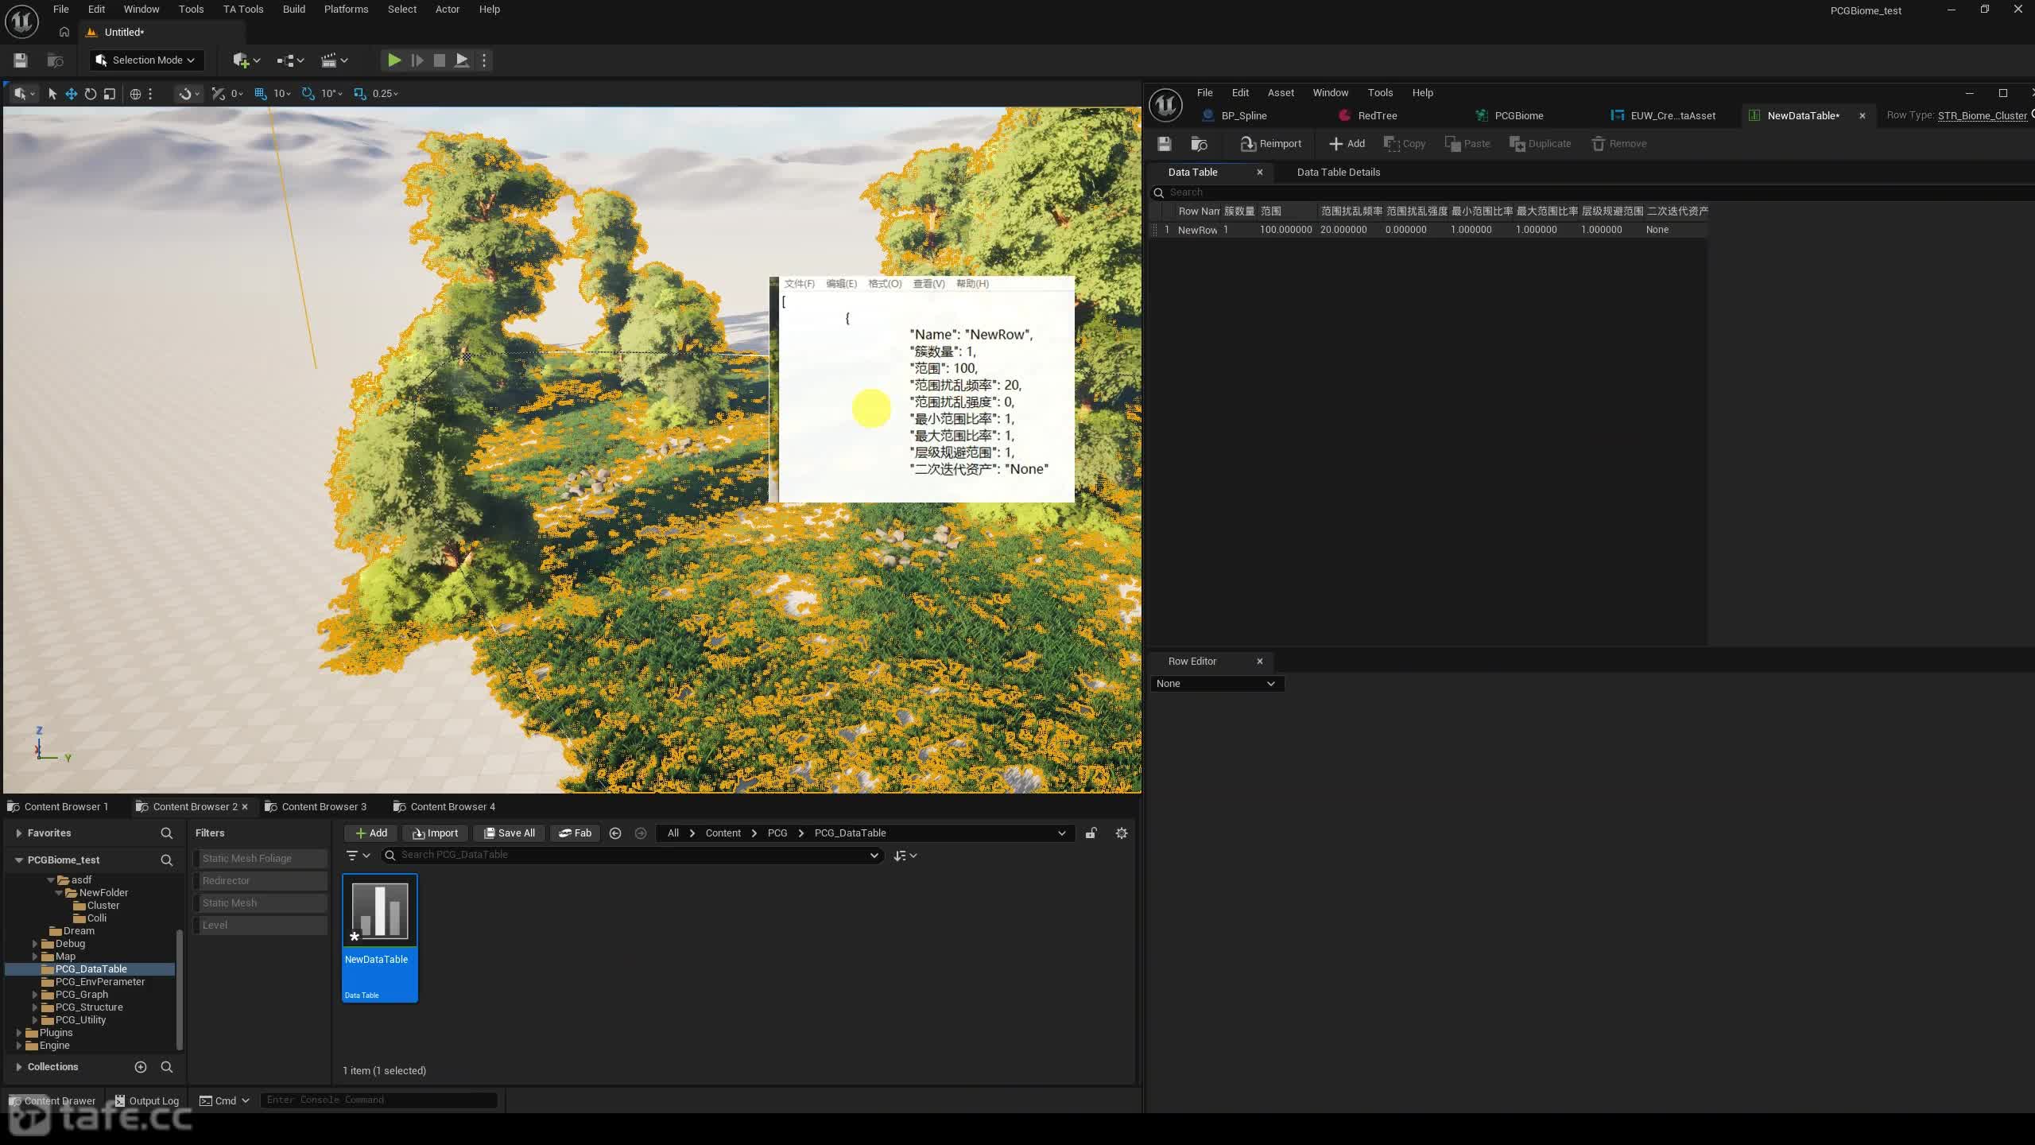Click Import in the content browser
The width and height of the screenshot is (2035, 1145).
(435, 833)
